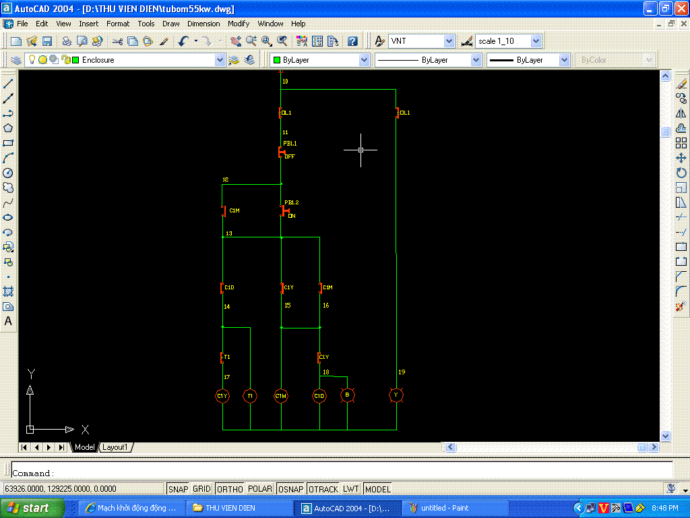The image size is (690, 518).
Task: Disable OSNAP in the status bar
Action: pyautogui.click(x=290, y=489)
